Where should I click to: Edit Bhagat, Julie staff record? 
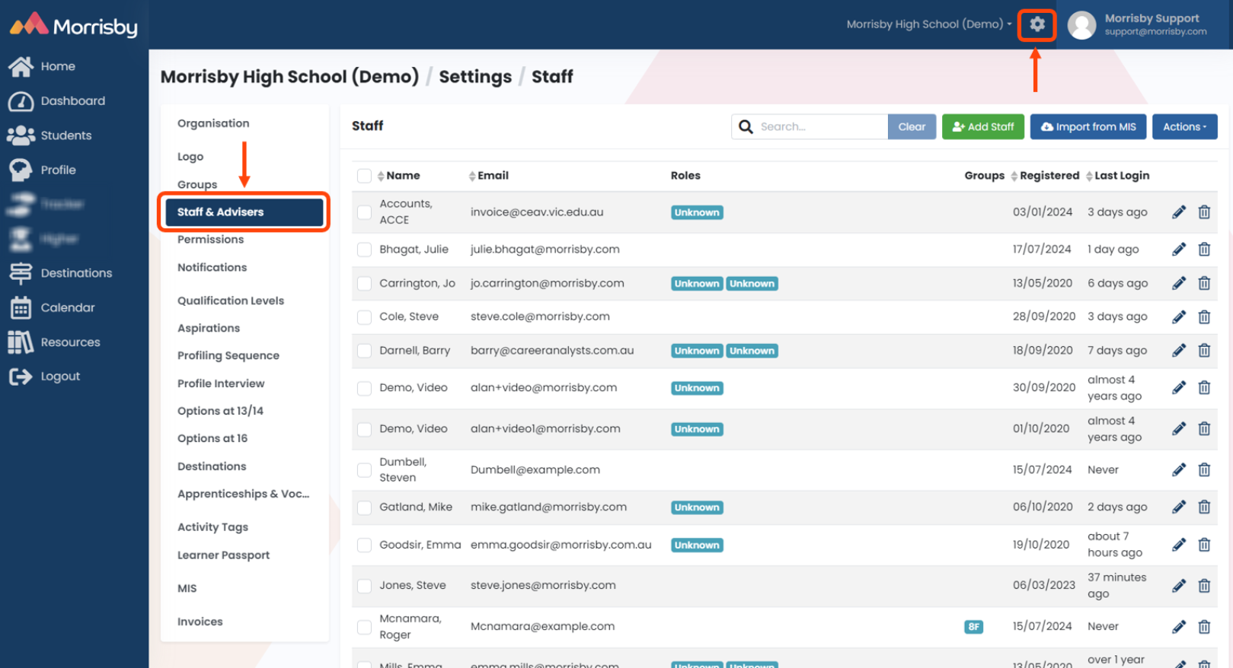click(x=1179, y=250)
